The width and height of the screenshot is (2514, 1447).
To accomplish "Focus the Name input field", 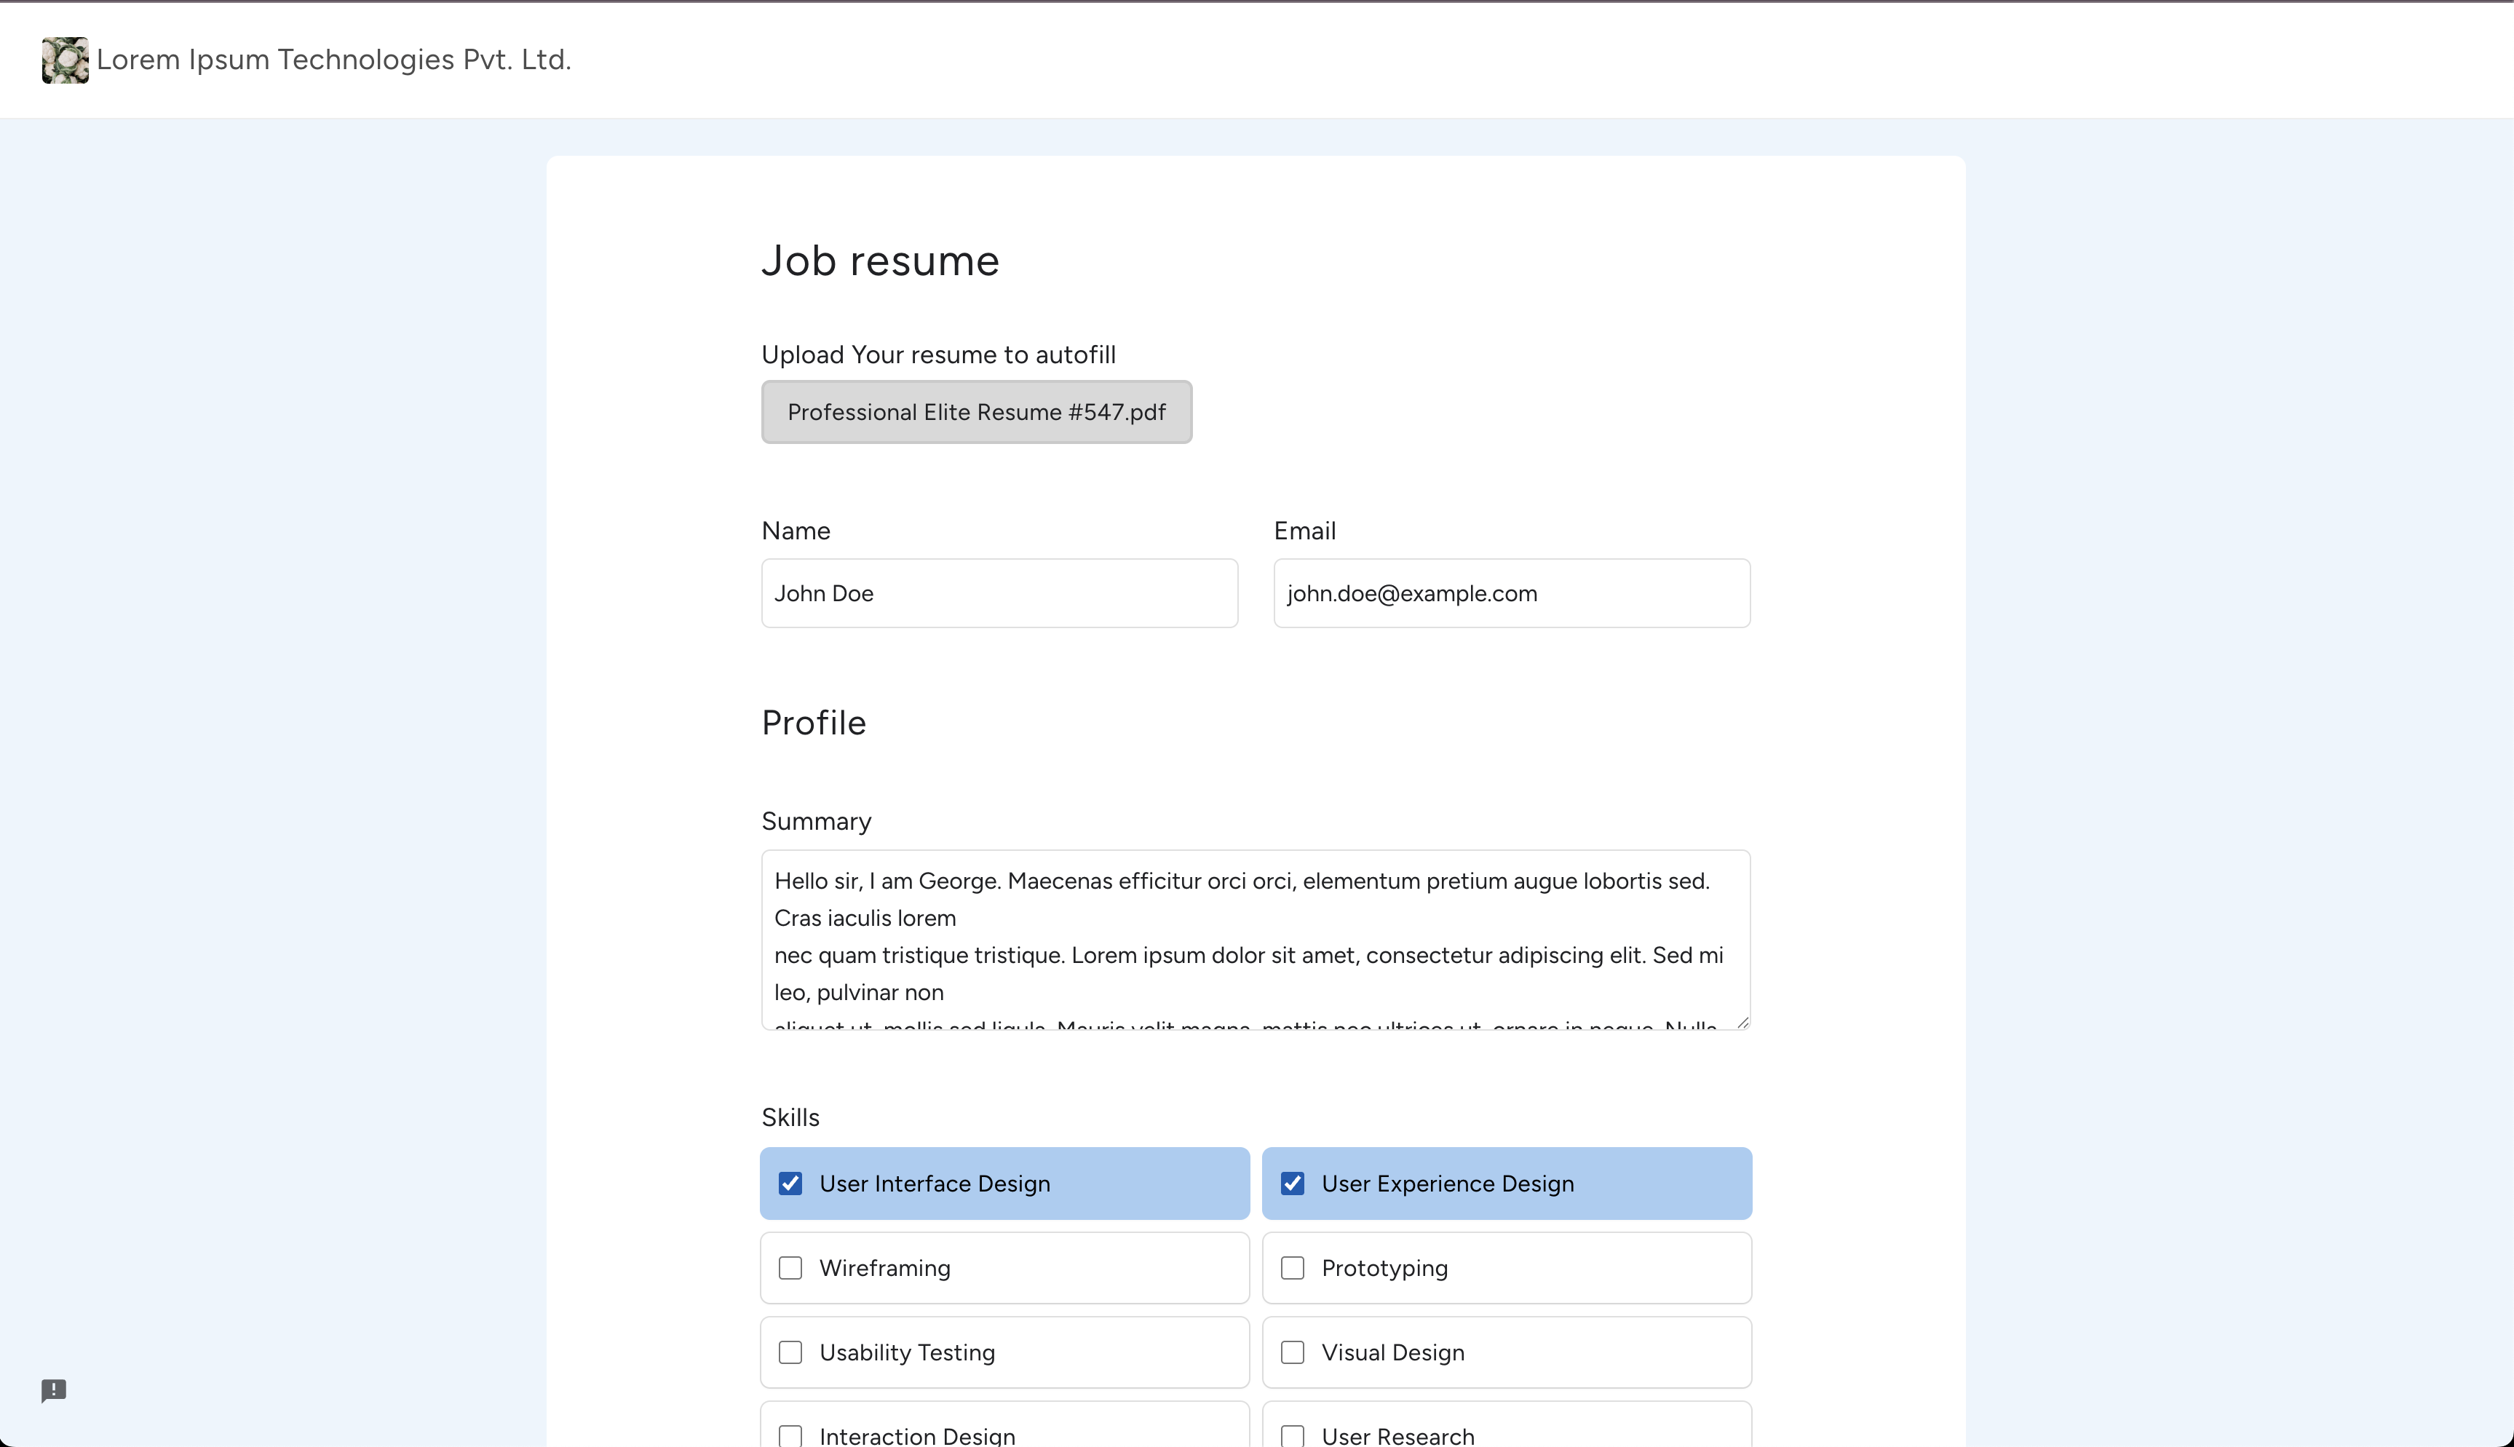I will point(999,593).
